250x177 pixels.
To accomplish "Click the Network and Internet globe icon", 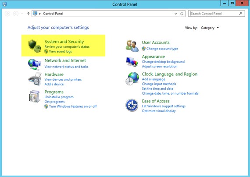I will tap(35, 64).
